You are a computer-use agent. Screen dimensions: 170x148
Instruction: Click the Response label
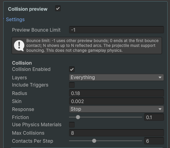pos(23,109)
